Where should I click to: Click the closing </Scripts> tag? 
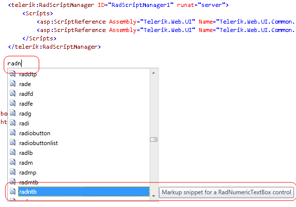(39, 38)
